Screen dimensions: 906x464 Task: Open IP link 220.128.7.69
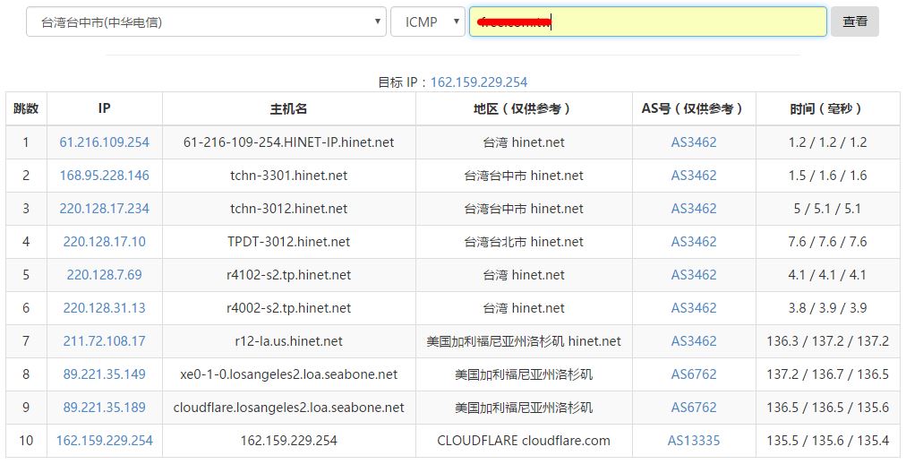click(x=105, y=275)
